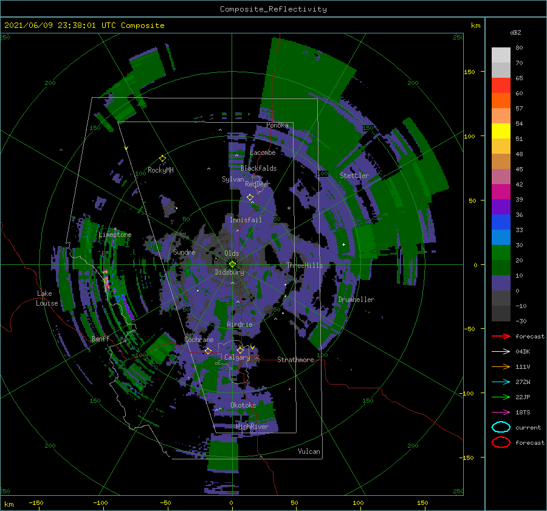Click the -100 label on horizontal km axis
Screen dimensions: 547x511
[x=100, y=503]
